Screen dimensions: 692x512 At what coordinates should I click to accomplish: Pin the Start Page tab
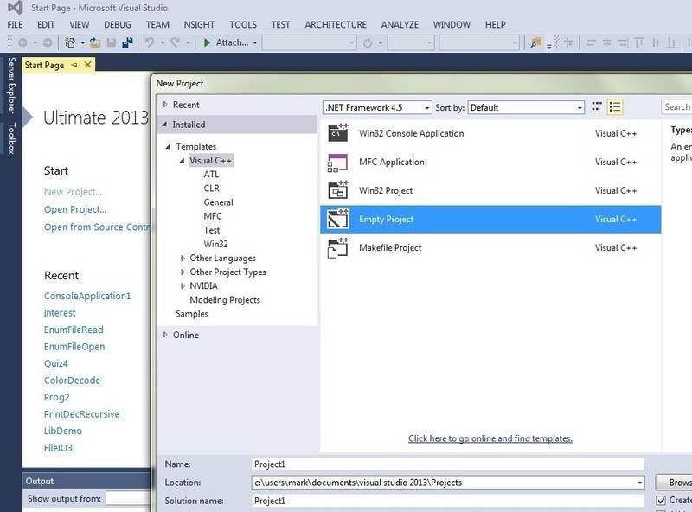coord(74,65)
